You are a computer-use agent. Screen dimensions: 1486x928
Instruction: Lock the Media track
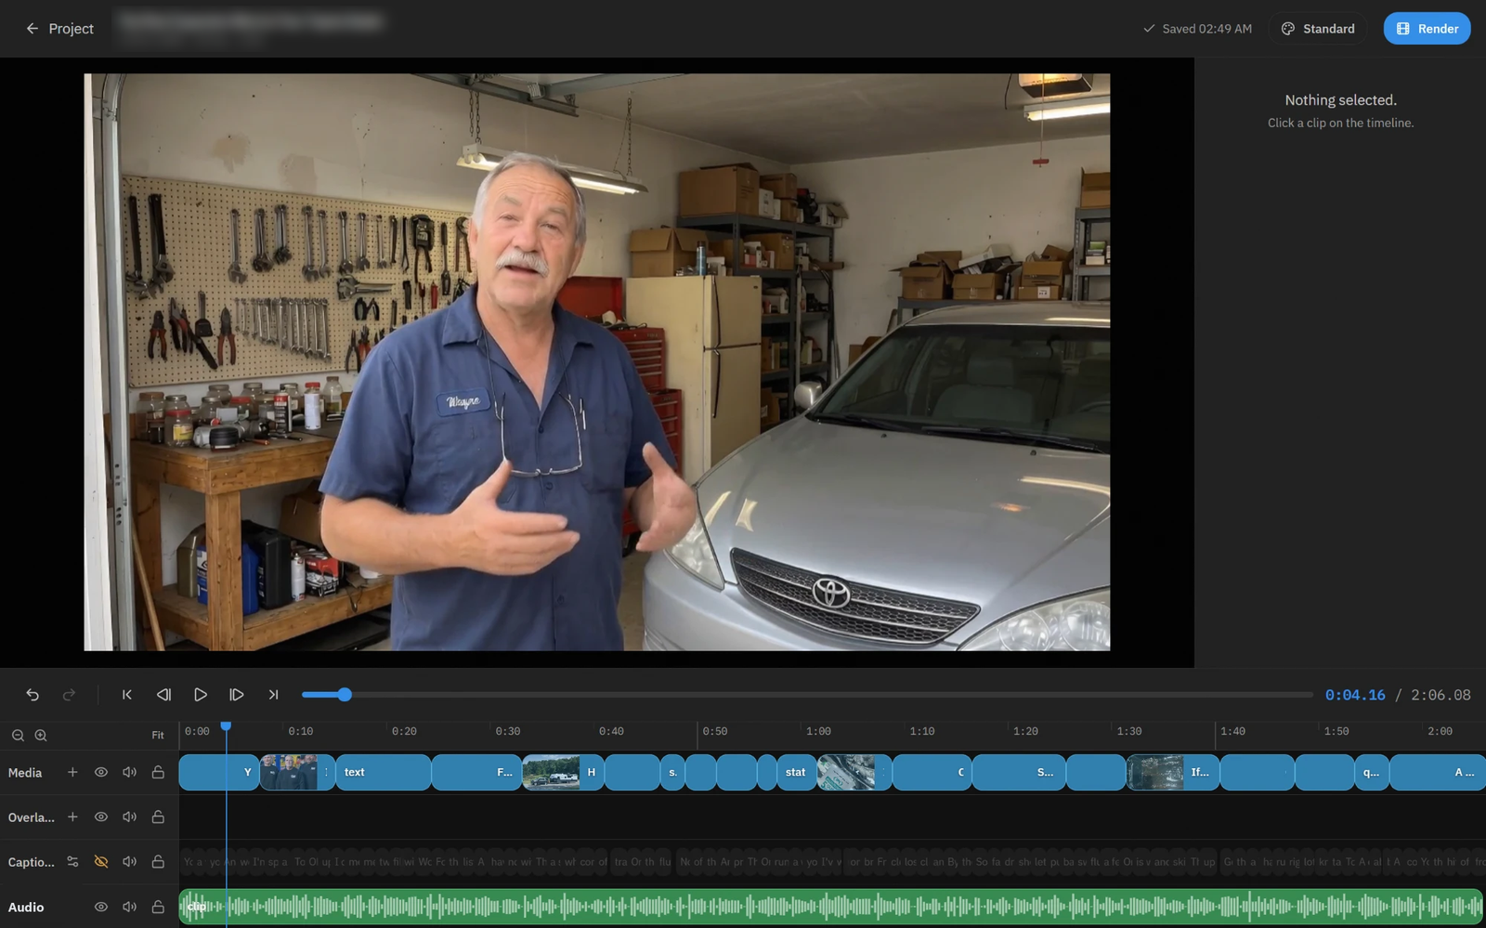pyautogui.click(x=158, y=772)
